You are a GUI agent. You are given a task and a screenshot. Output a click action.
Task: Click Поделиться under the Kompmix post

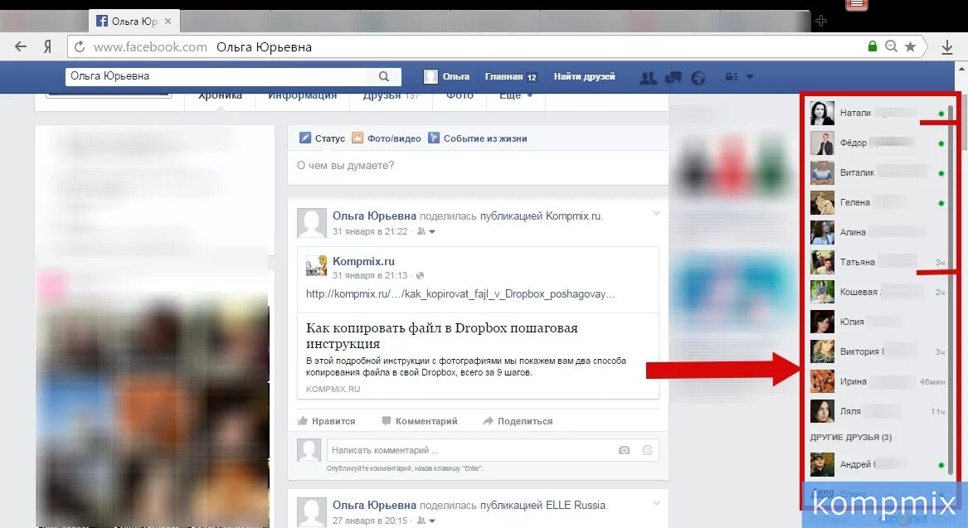tap(518, 421)
